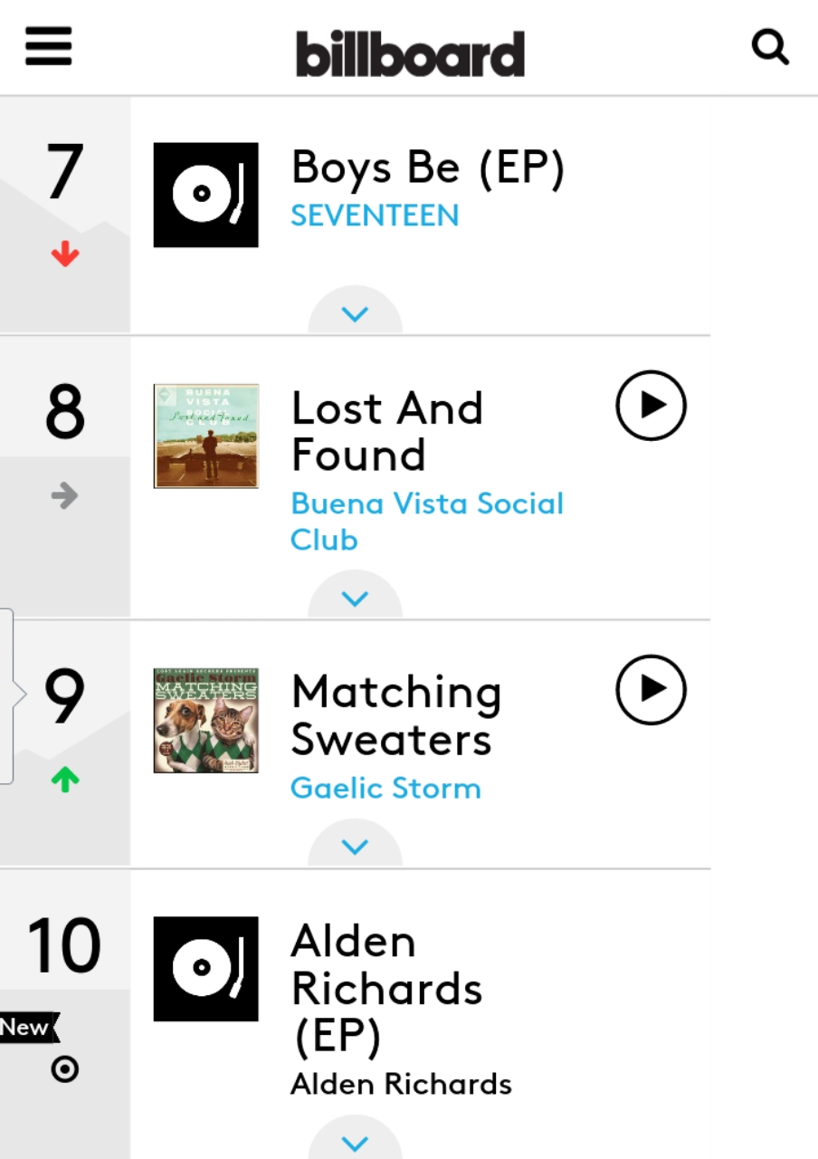Click the Billboard logo
818x1159 pixels.
coord(410,53)
